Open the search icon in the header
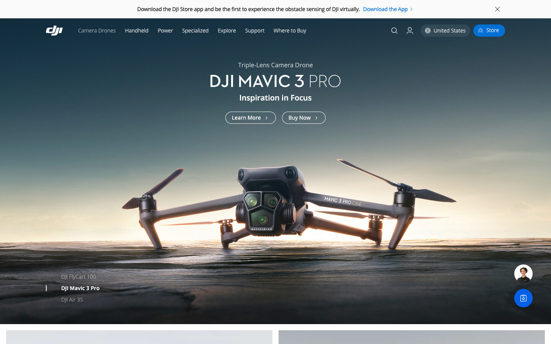The height and width of the screenshot is (344, 551). pyautogui.click(x=394, y=31)
